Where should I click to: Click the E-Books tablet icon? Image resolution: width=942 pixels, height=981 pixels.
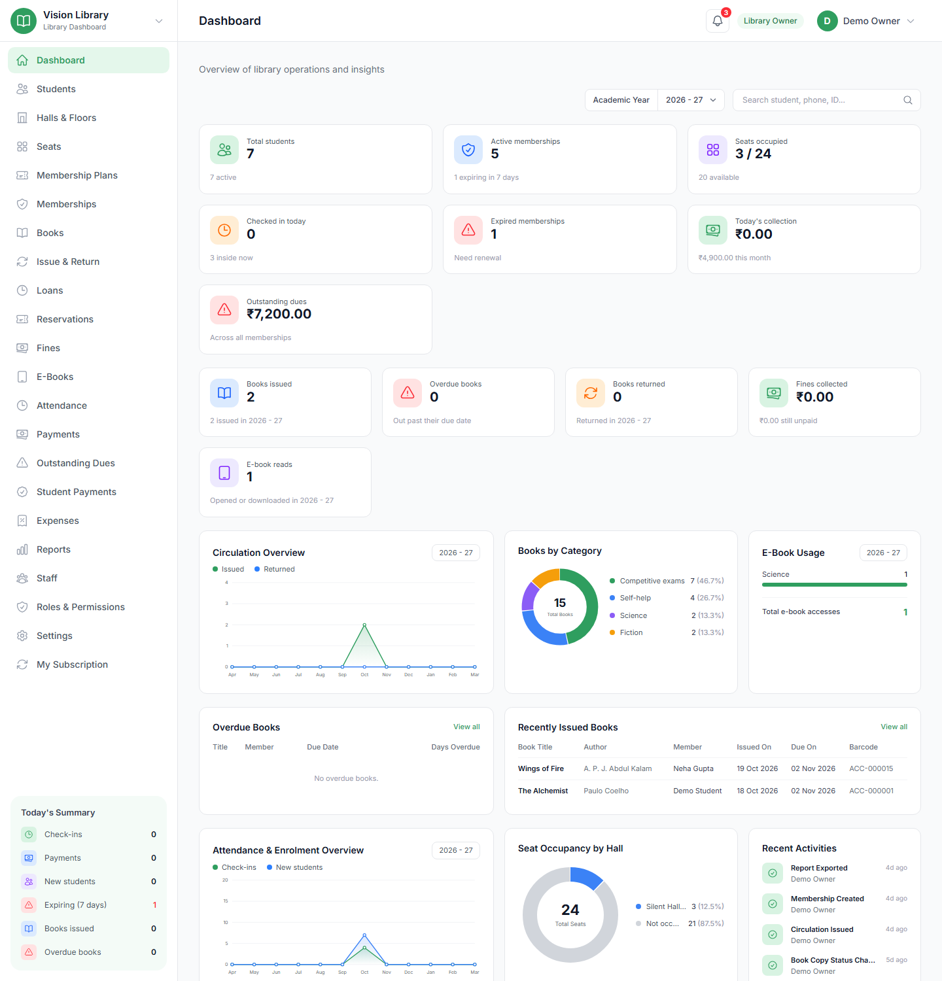tap(22, 377)
